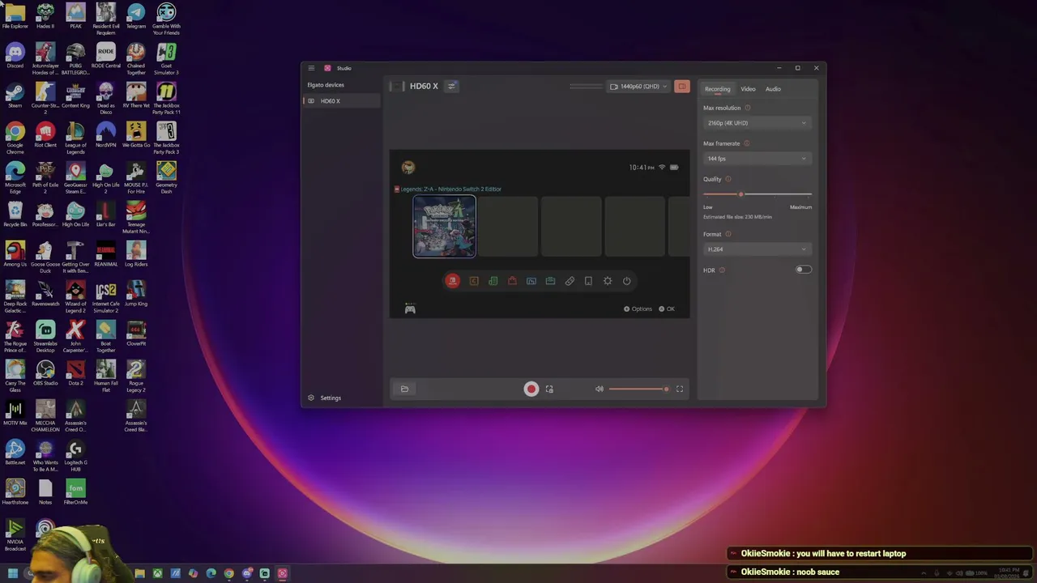Image resolution: width=1037 pixels, height=583 pixels.
Task: Toggle the HDR switch
Action: click(803, 270)
